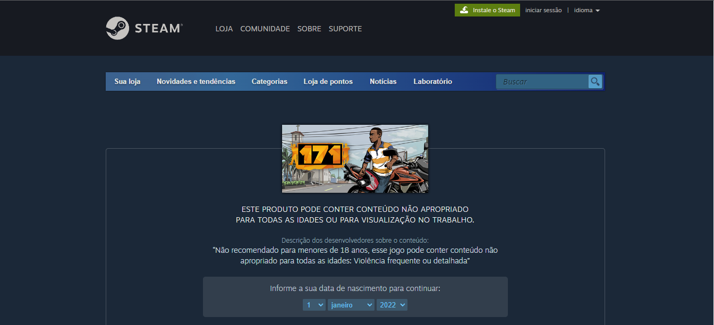Open the Laboratório tab

click(433, 81)
